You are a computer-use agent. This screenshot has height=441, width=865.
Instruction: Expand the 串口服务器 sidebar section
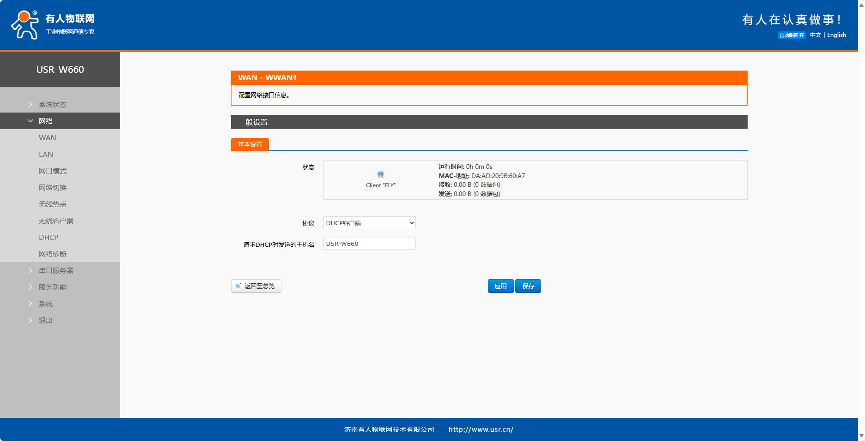[56, 271]
